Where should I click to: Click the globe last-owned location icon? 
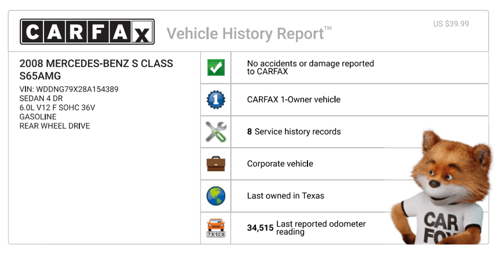coord(216,196)
